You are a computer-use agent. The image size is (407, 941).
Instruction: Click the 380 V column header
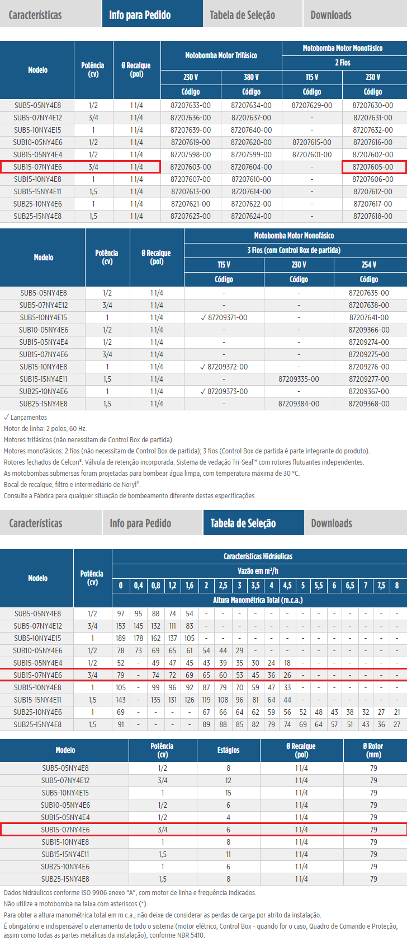251,77
